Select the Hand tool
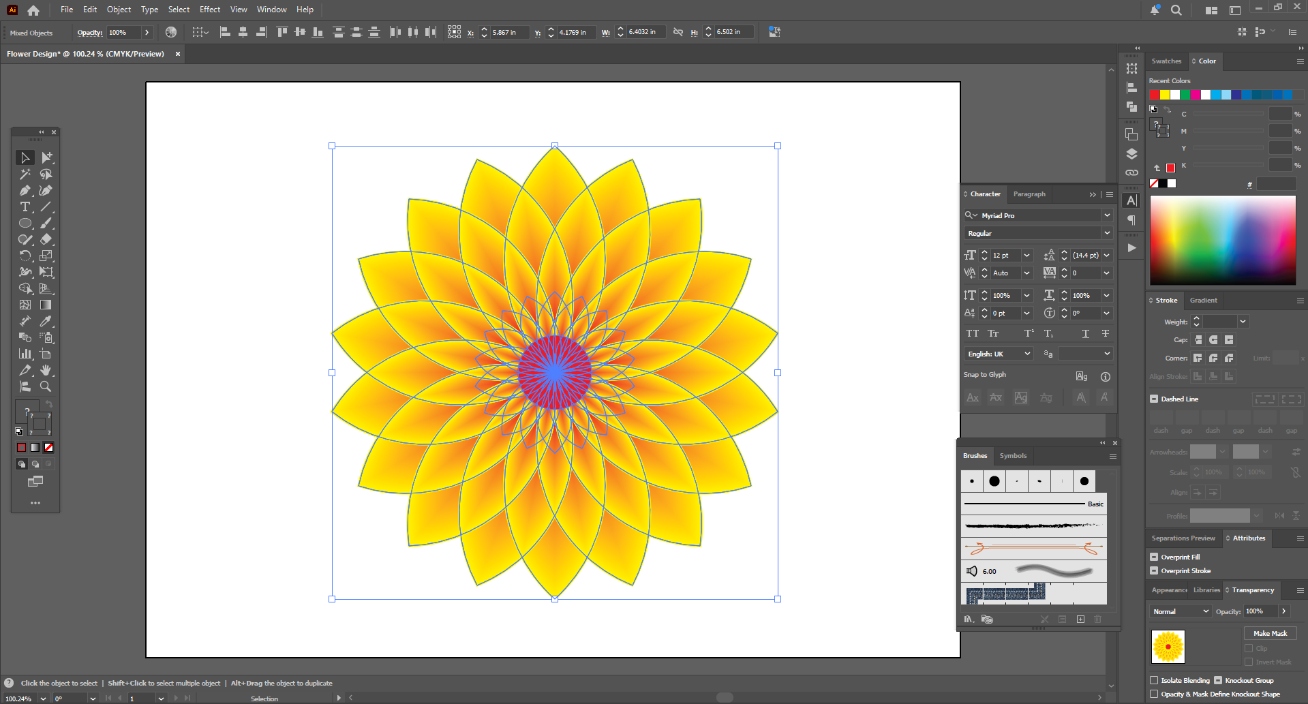Viewport: 1308px width, 704px height. [46, 370]
